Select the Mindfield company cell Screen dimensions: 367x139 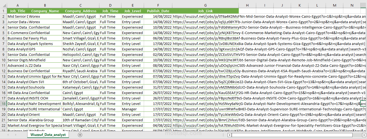(x=45, y=60)
